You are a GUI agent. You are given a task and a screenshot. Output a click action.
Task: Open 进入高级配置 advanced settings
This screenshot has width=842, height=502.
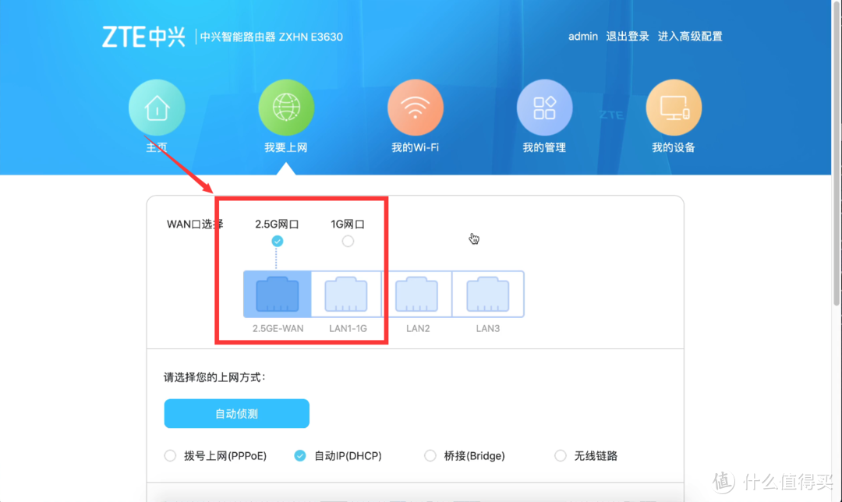[691, 36]
